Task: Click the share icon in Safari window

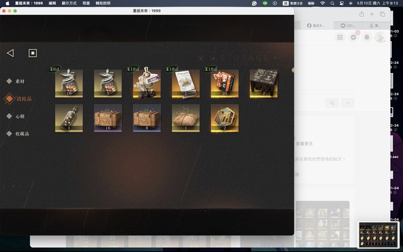Action: pyautogui.click(x=362, y=14)
